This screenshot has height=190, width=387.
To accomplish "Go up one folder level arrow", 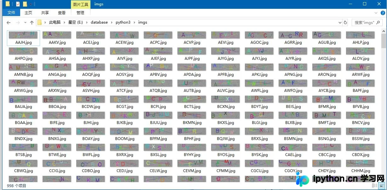I will click(x=32, y=23).
